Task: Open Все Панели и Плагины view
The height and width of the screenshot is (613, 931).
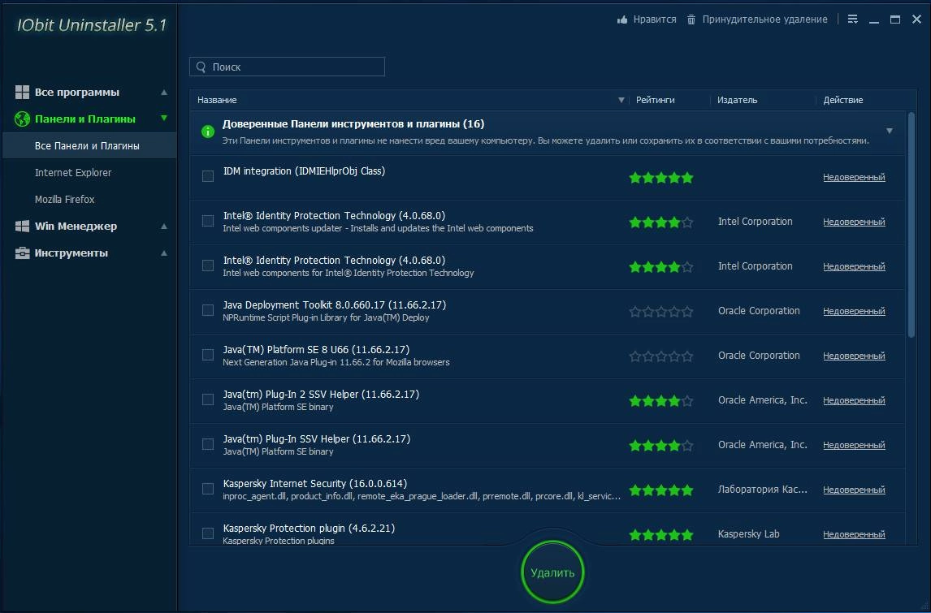Action: (89, 145)
